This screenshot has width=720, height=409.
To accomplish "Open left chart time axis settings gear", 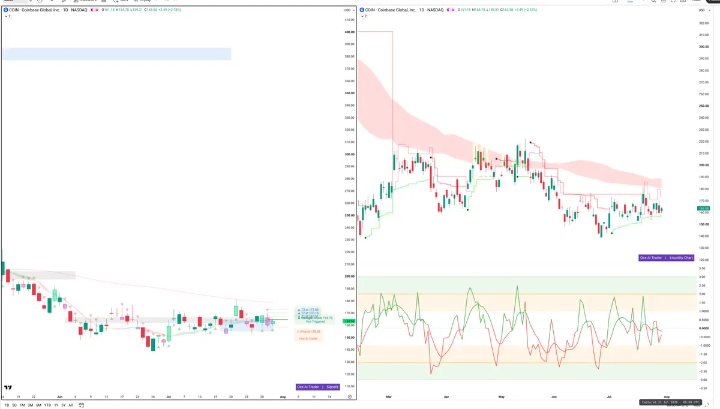I will click(349, 397).
